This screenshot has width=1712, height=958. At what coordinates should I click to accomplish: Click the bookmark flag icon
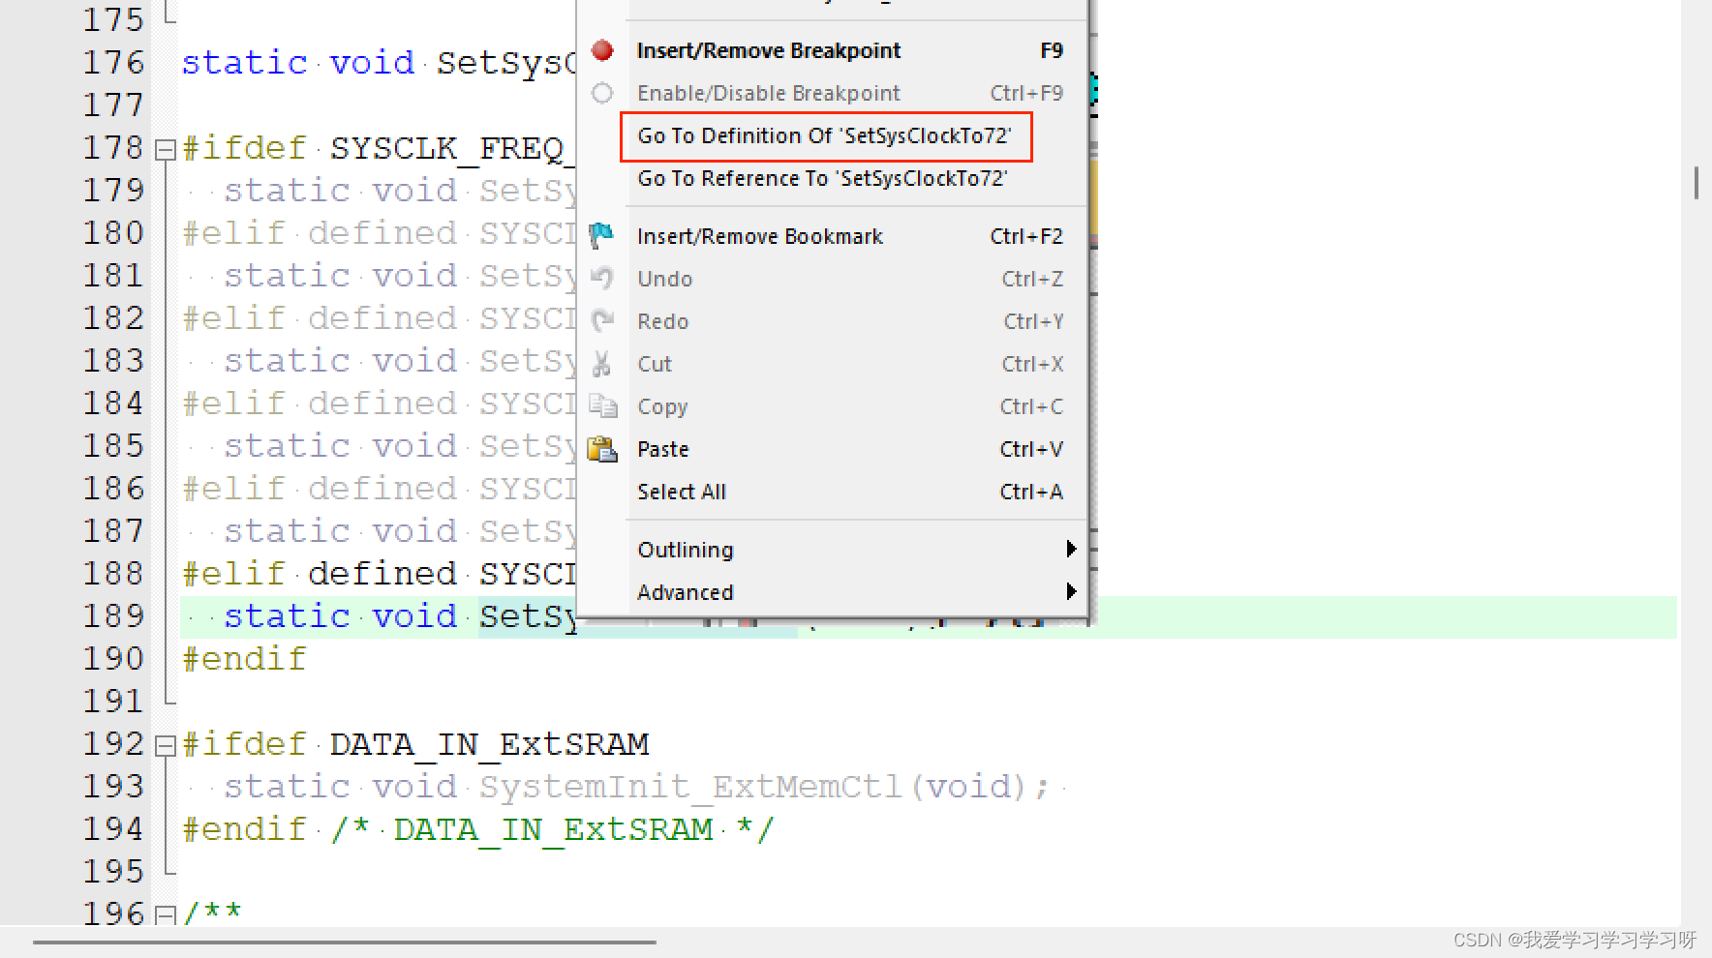[x=602, y=235]
